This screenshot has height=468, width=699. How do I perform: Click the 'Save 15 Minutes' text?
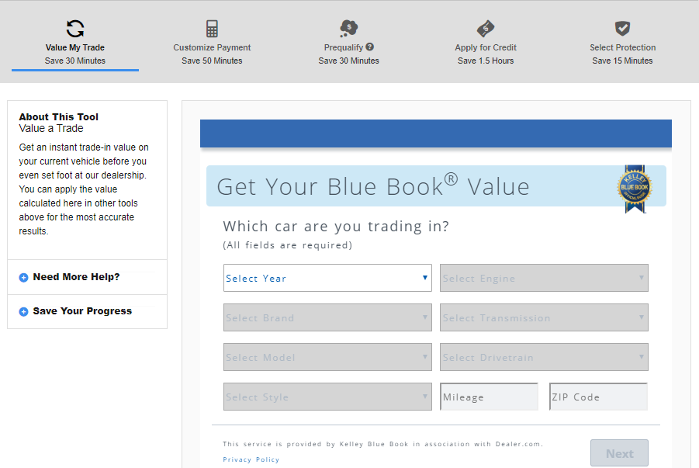click(x=622, y=61)
